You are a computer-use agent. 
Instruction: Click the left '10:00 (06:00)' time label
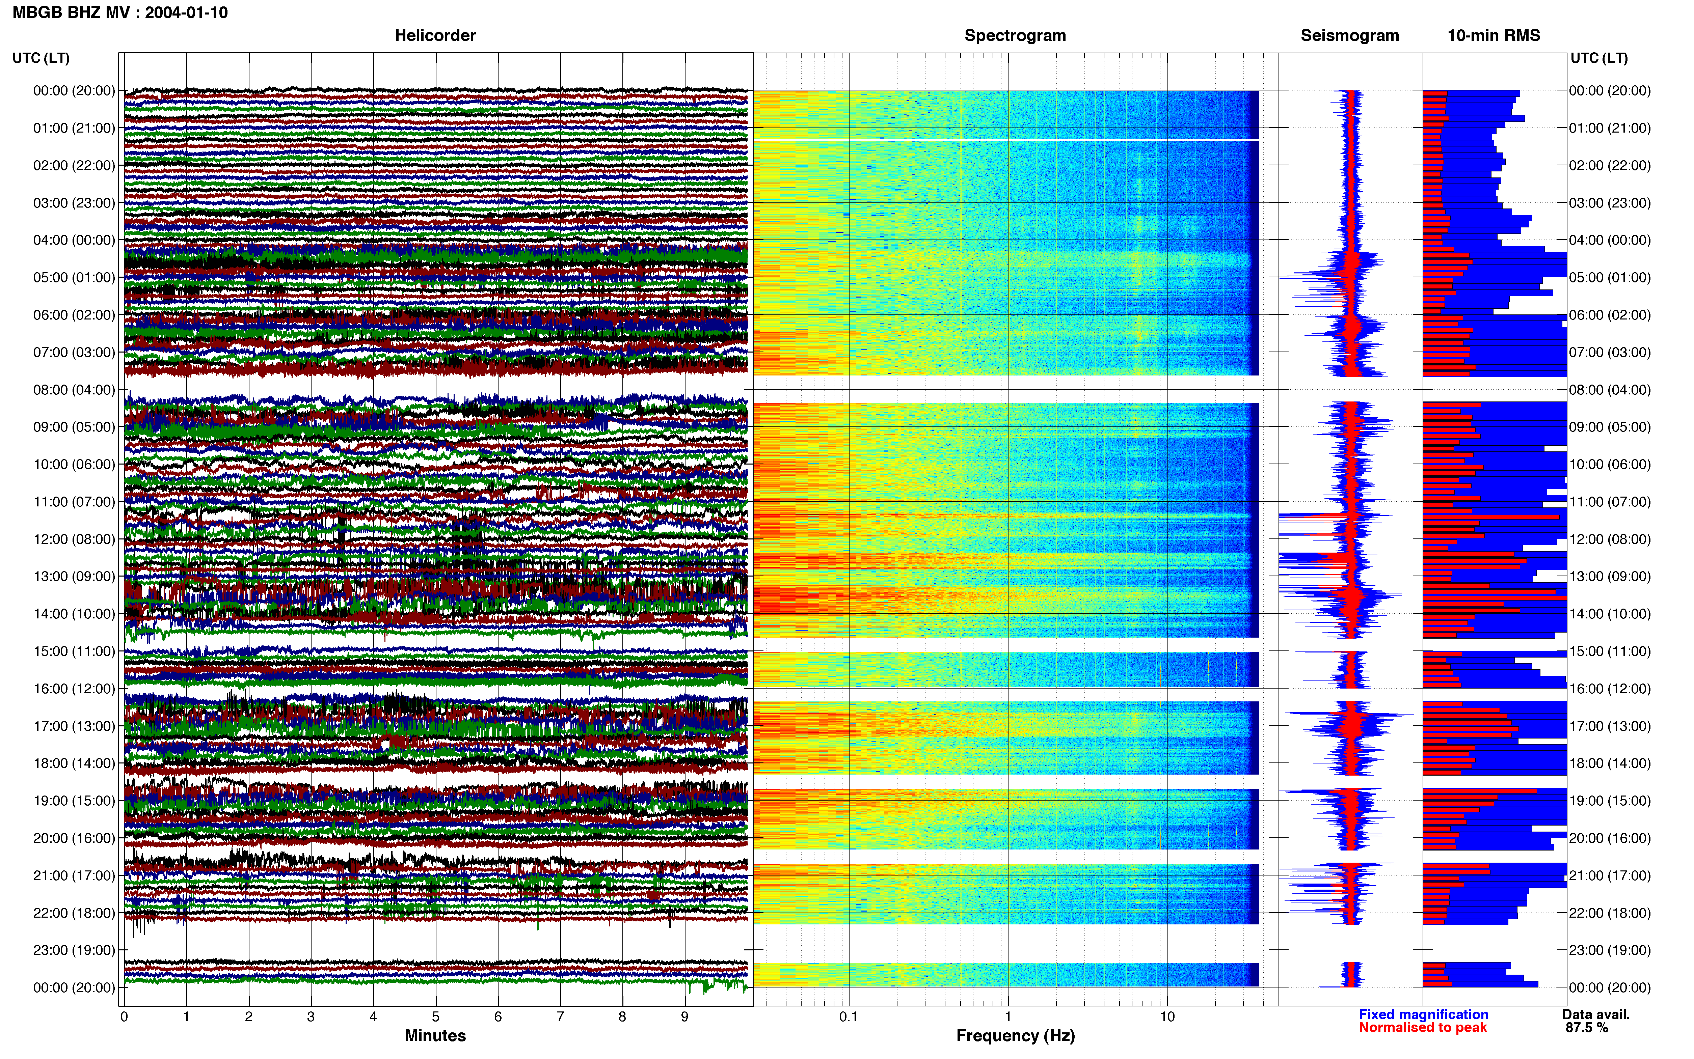click(74, 464)
